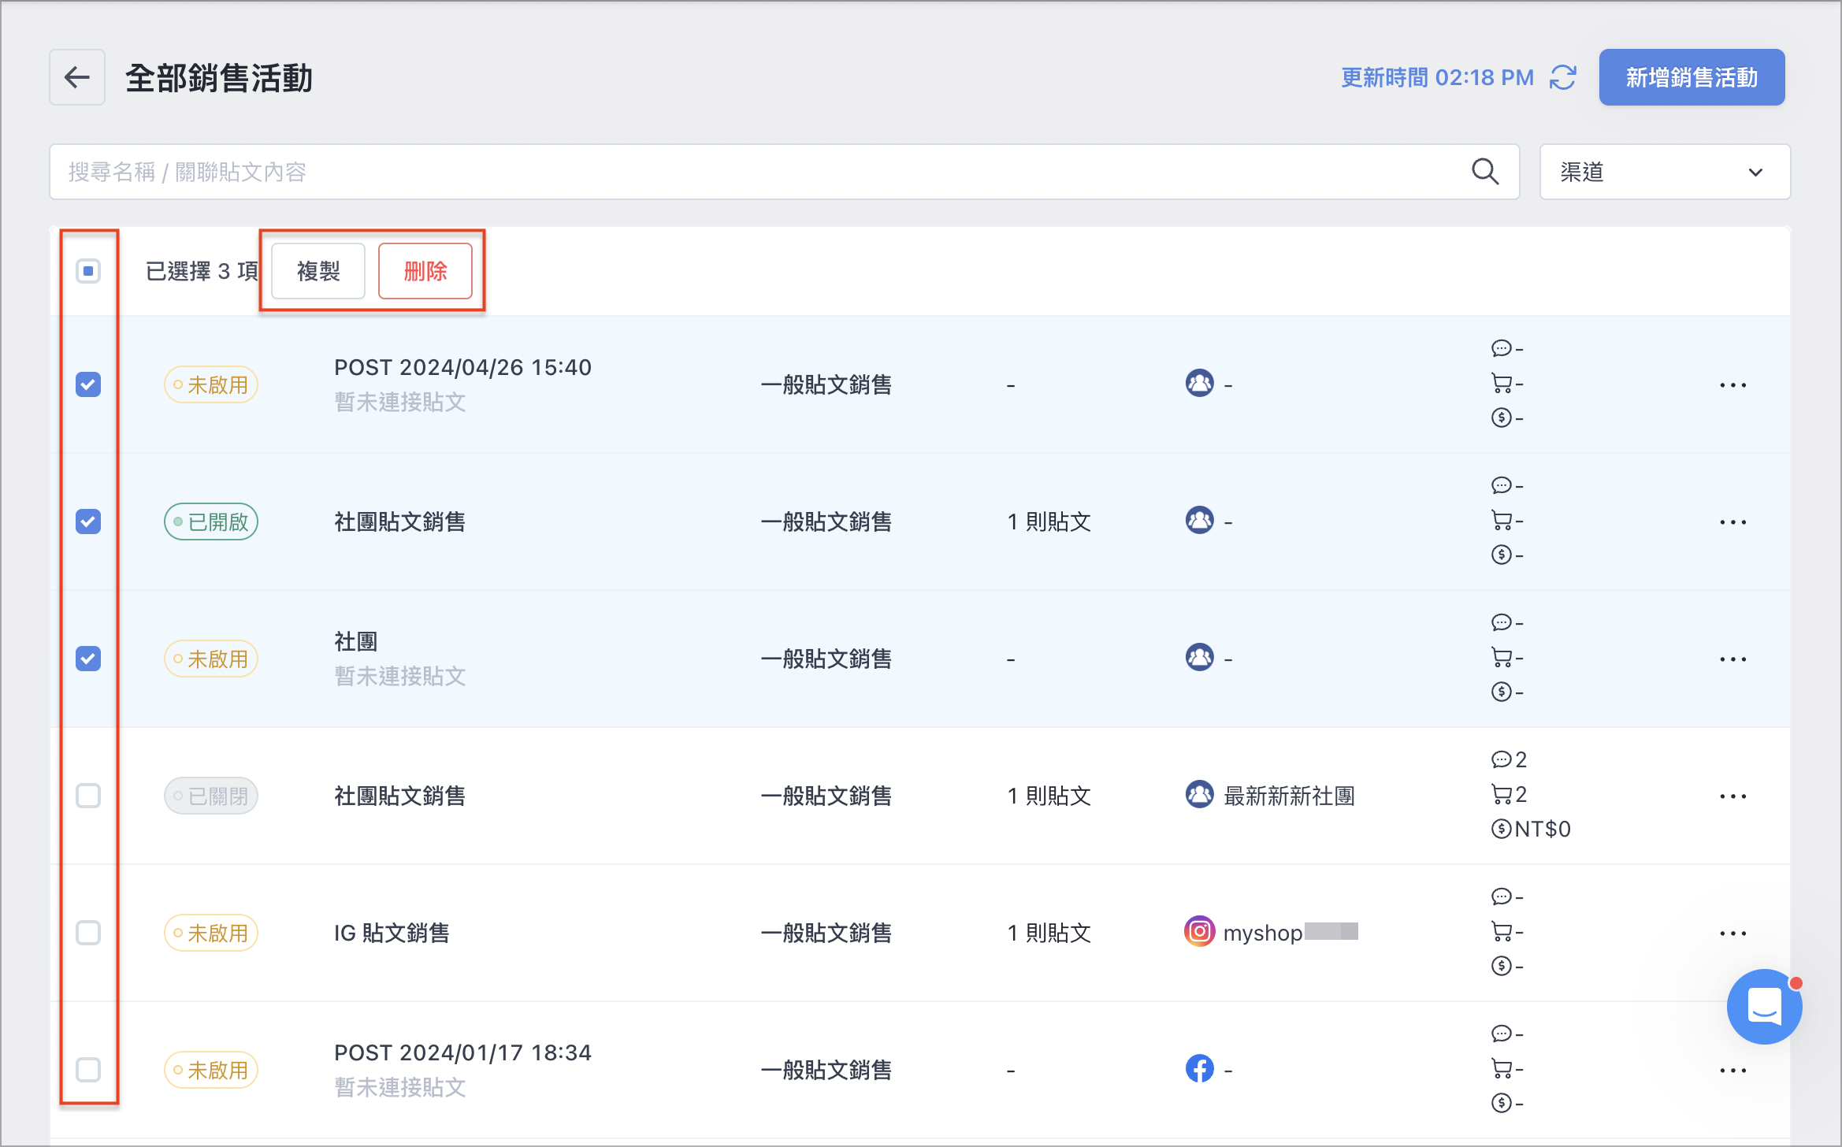Click the cart icon in the 社團 row
1842x1147 pixels.
1501,657
